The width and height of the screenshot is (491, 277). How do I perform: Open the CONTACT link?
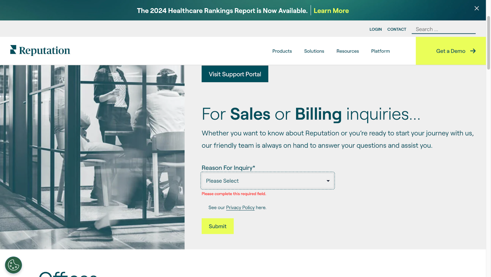coord(397,29)
